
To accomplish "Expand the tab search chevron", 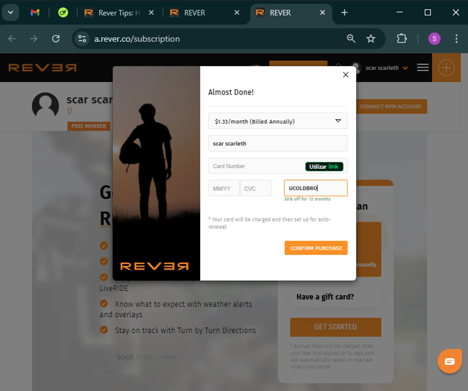I will [11, 12].
